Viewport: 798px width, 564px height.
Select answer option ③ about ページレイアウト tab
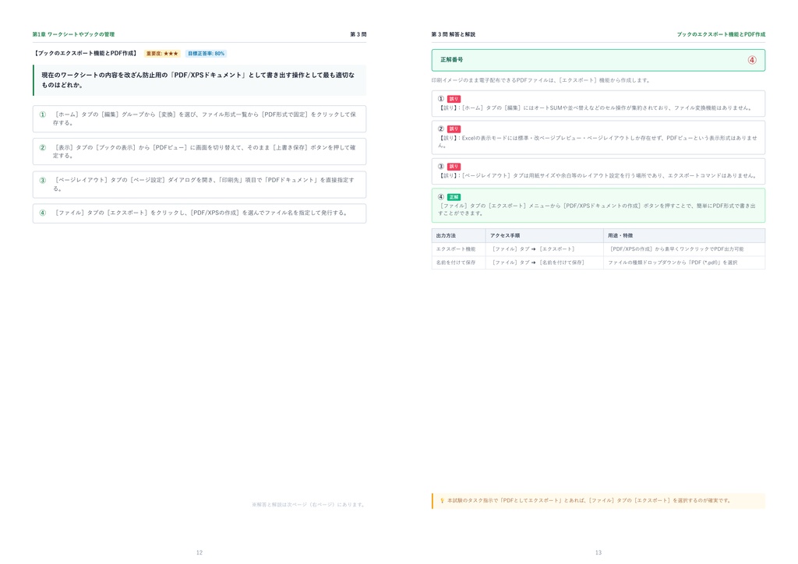click(x=199, y=184)
